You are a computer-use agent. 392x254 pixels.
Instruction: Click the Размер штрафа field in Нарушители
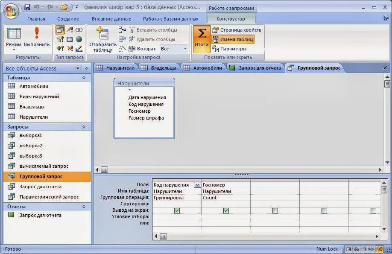pos(146,118)
